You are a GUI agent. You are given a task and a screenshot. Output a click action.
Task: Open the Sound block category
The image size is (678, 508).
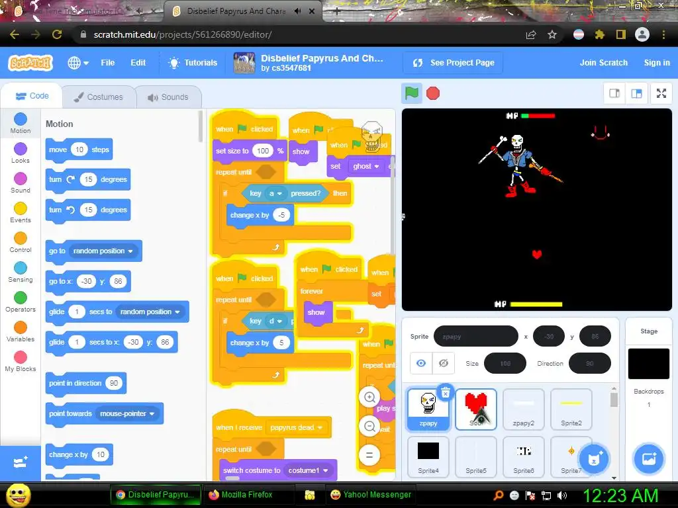(x=21, y=183)
